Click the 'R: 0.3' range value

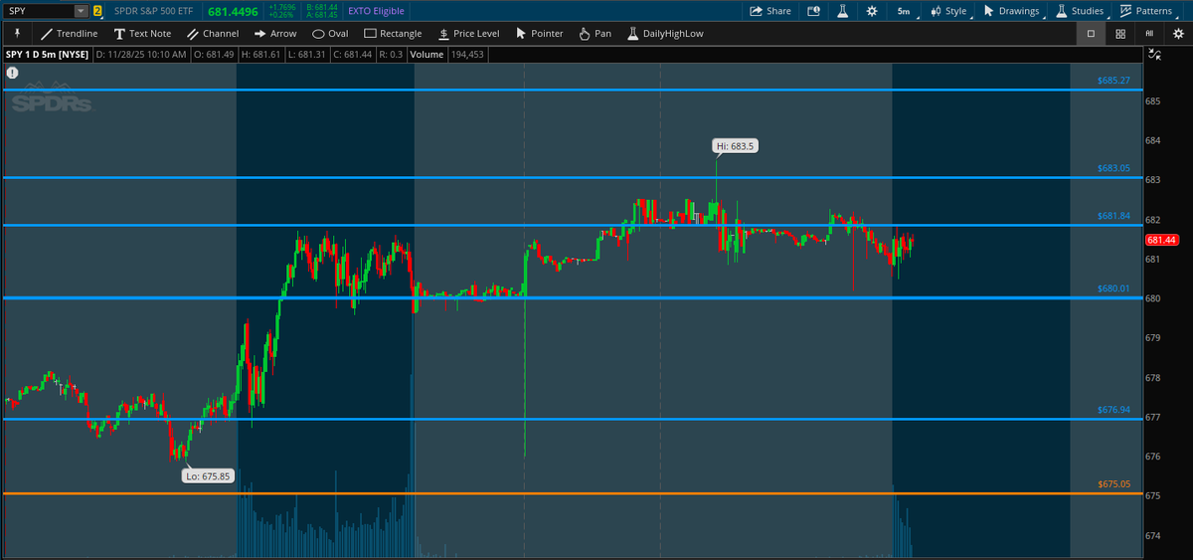(391, 55)
